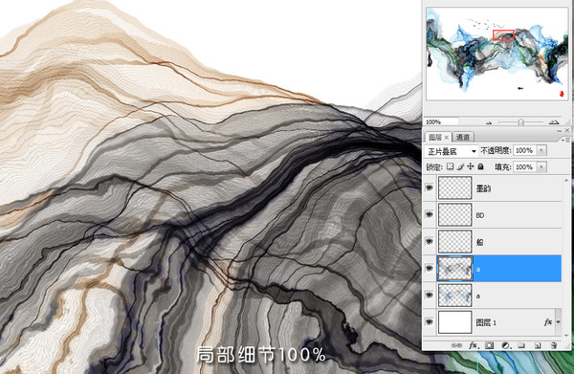
Task: Expand the fx effects on 图层 1
Action: click(x=559, y=322)
